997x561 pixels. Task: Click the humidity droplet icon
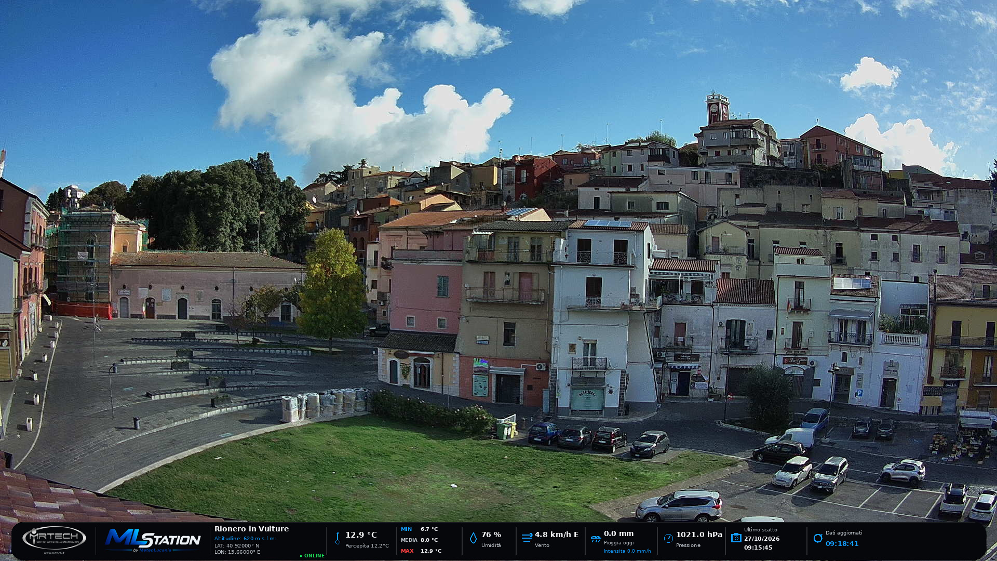473,538
